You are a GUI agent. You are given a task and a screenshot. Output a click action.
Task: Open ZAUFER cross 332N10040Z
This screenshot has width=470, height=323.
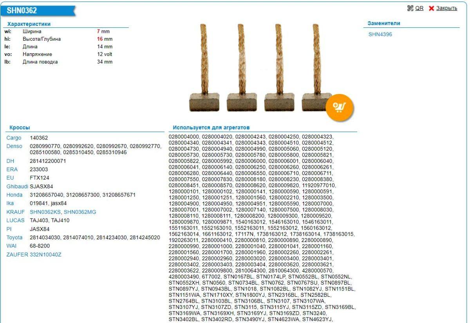tap(45, 254)
